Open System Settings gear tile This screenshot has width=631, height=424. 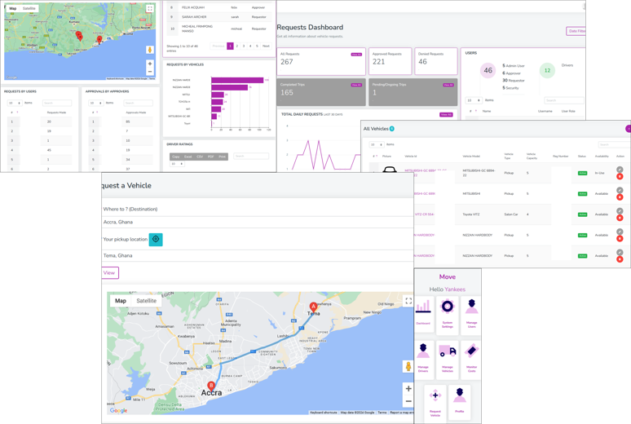coord(447,312)
